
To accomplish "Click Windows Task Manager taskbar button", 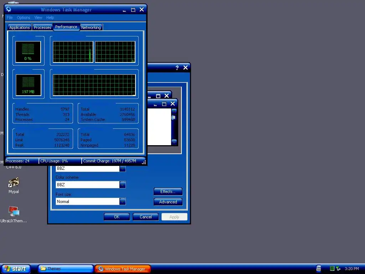I will 123,269.
